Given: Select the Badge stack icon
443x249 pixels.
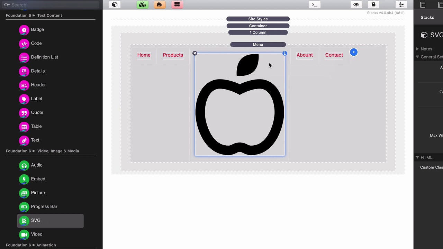Looking at the screenshot, I should pos(24,30).
